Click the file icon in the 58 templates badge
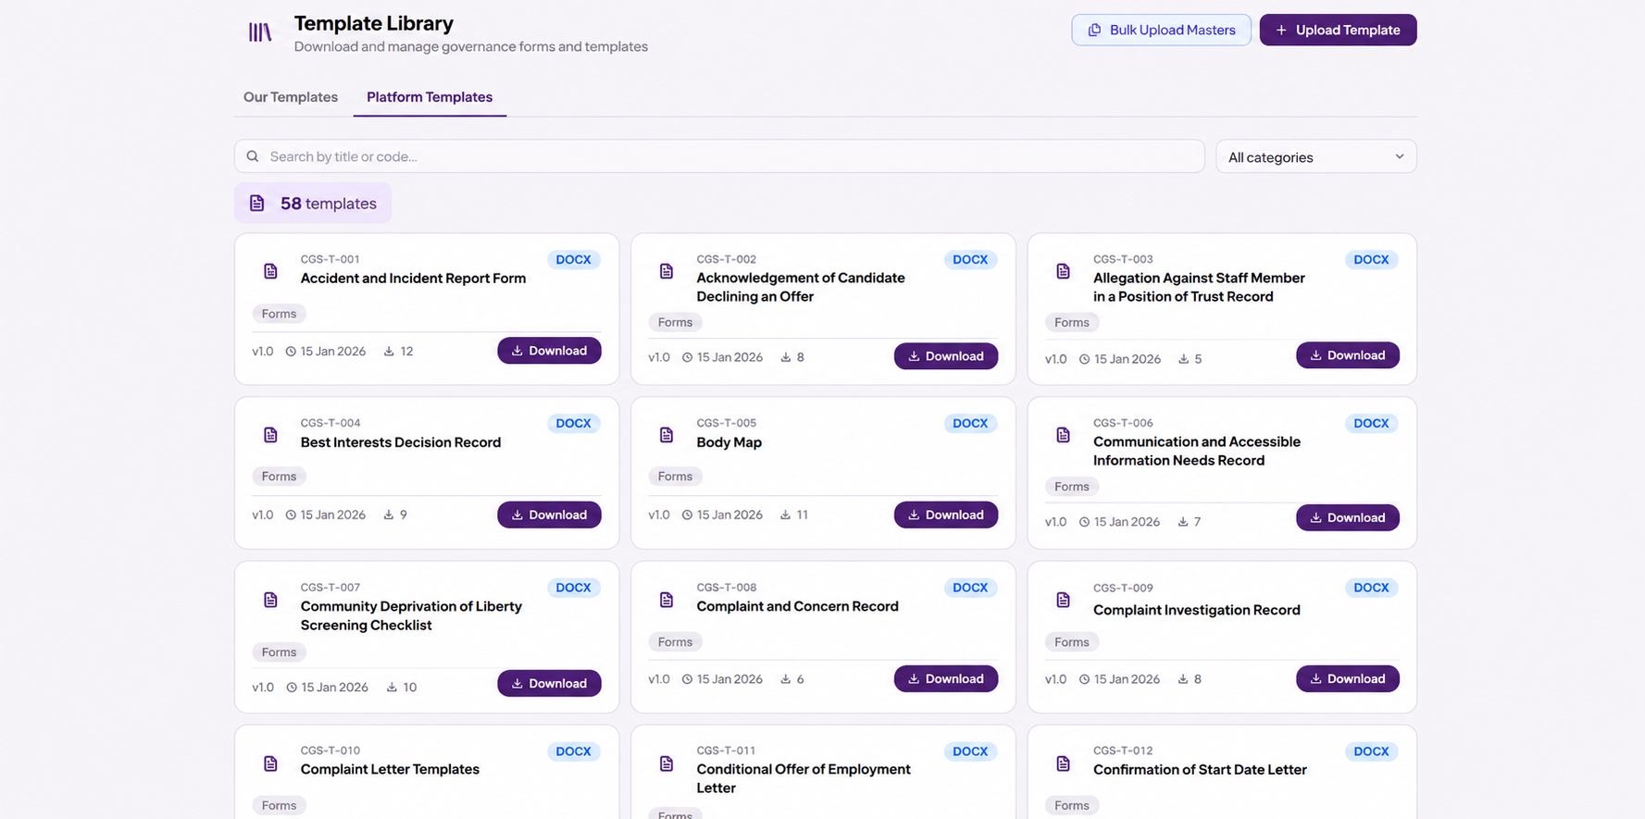The height and width of the screenshot is (819, 1645). click(x=257, y=204)
